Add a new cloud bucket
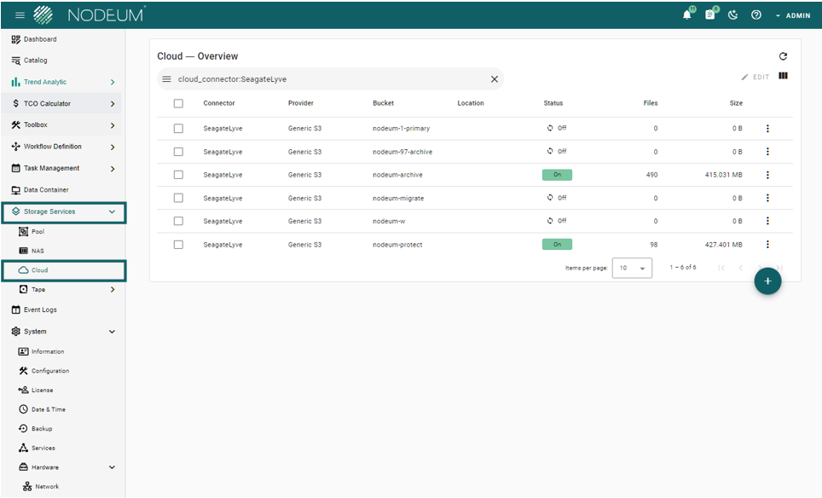 point(767,281)
